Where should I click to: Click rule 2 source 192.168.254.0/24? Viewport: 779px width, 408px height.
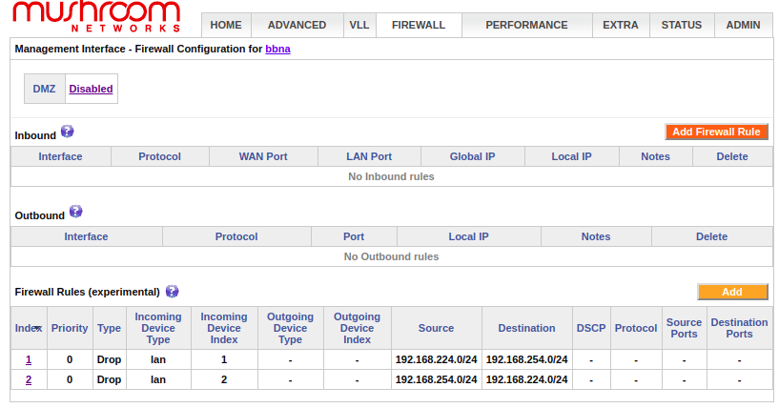coord(436,379)
